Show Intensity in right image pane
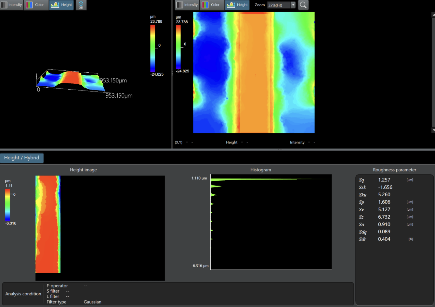The height and width of the screenshot is (307, 435). coord(187,5)
